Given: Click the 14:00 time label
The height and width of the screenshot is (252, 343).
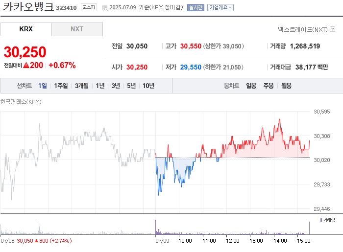Looking at the screenshot, I should [280, 241].
